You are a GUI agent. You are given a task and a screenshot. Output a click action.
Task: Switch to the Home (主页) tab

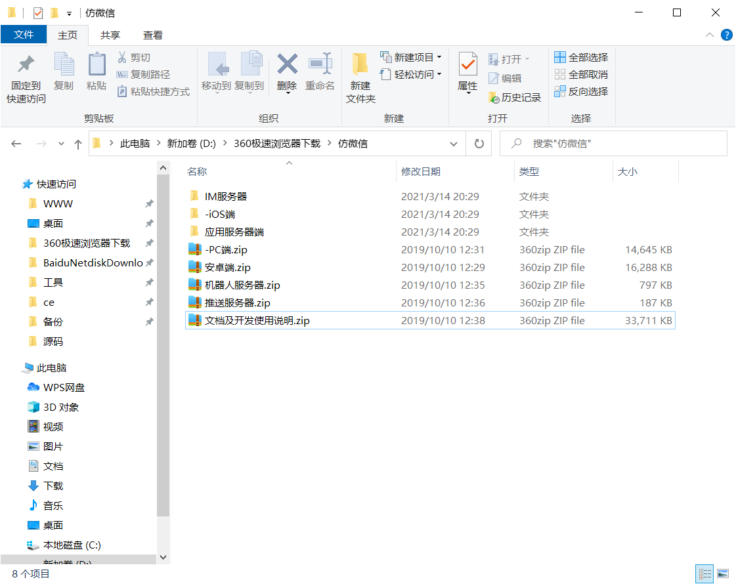[x=68, y=35]
